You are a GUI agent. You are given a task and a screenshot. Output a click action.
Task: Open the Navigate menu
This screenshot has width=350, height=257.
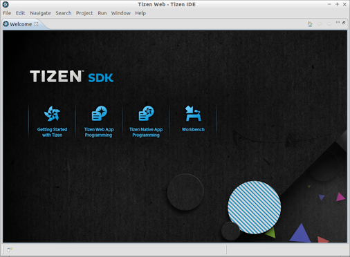click(x=40, y=13)
